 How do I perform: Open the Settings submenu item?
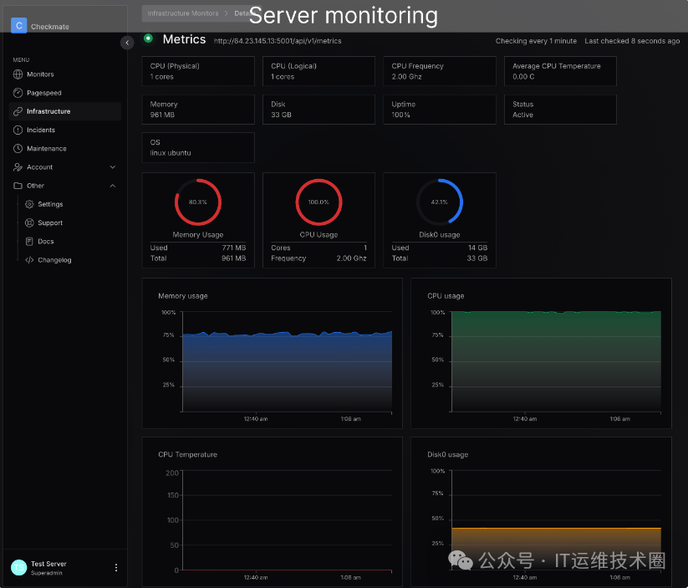click(x=70, y=204)
